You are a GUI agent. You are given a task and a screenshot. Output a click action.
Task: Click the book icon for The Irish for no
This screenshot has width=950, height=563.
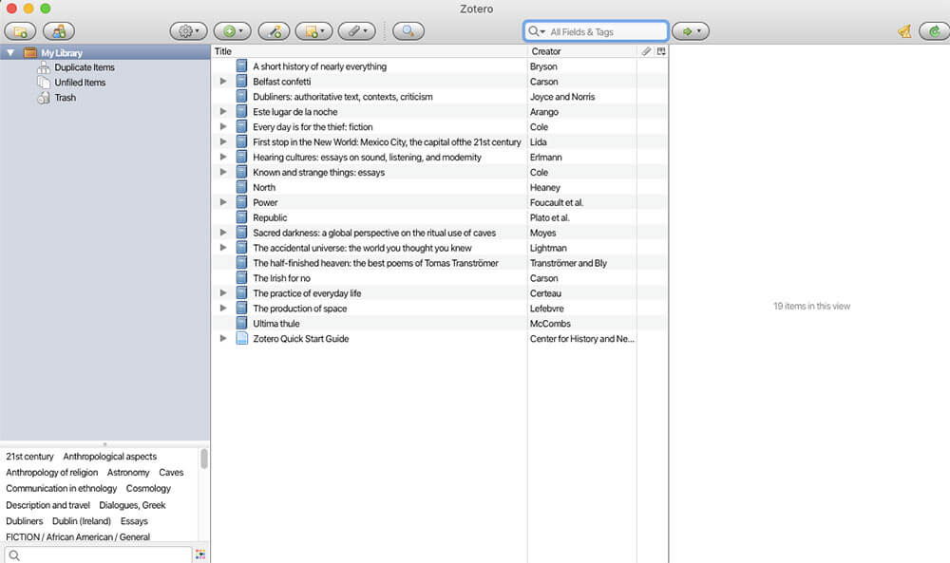[241, 278]
